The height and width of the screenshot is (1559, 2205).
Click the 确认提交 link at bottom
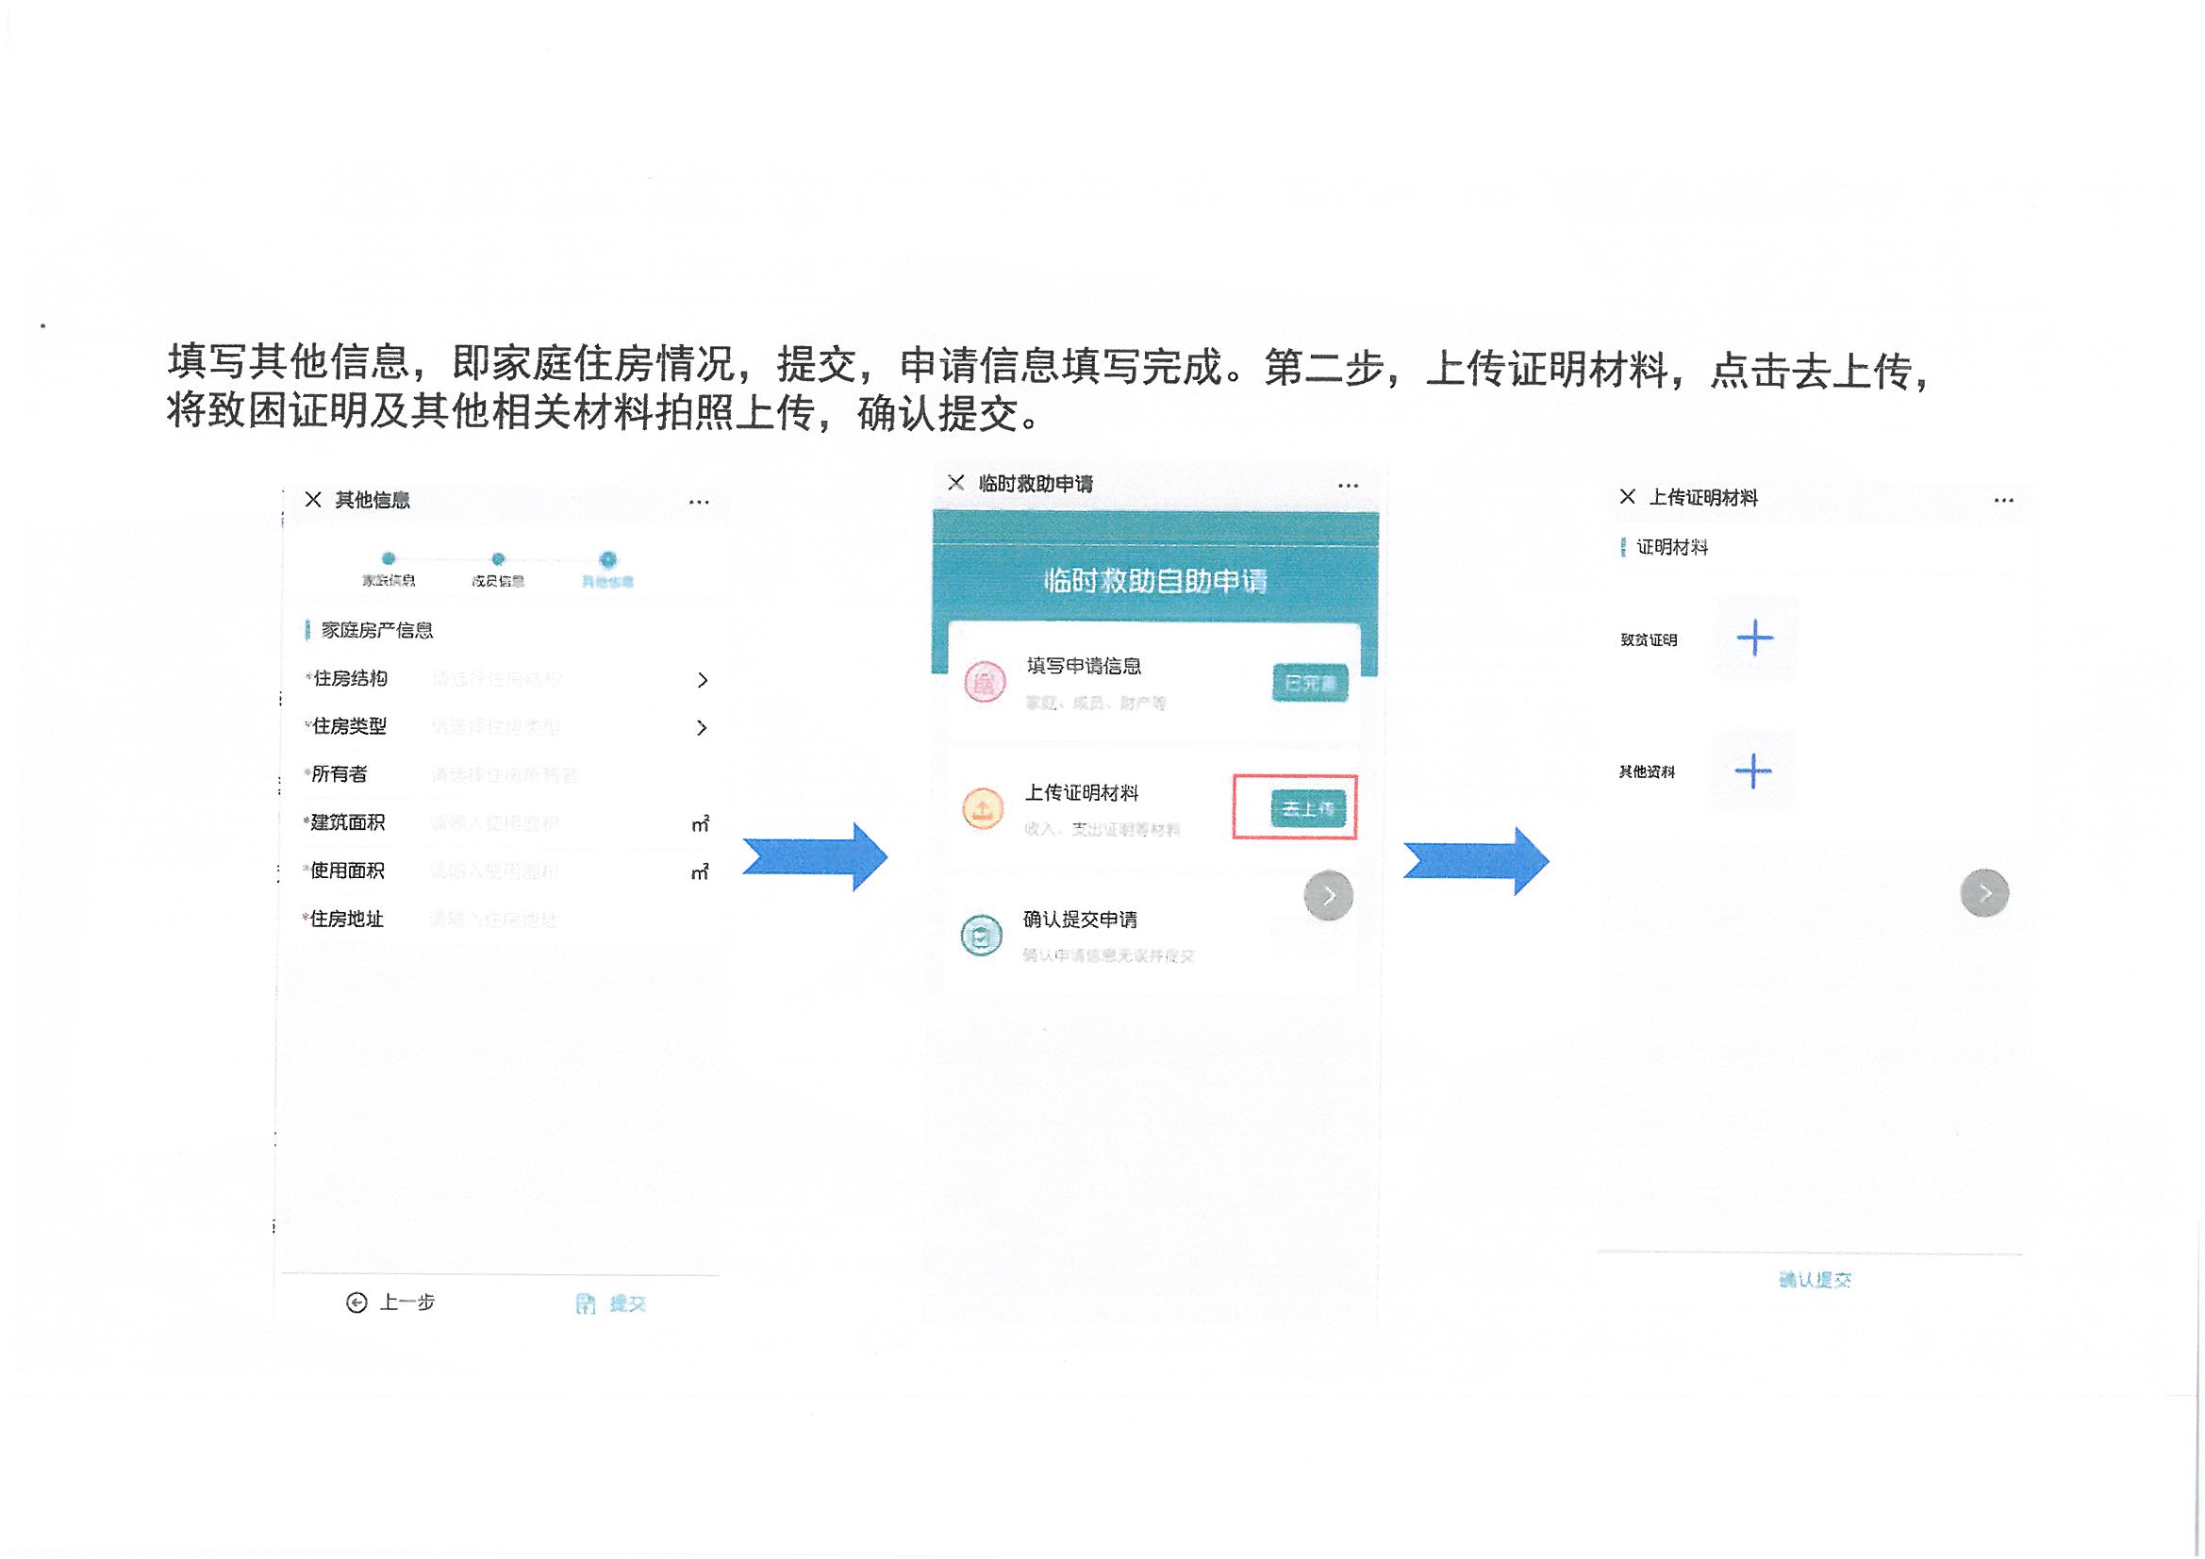point(1815,1281)
